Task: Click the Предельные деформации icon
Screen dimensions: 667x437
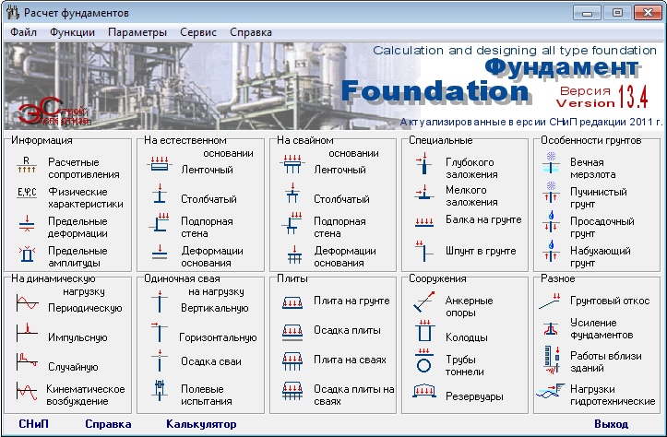Action: click(x=27, y=224)
